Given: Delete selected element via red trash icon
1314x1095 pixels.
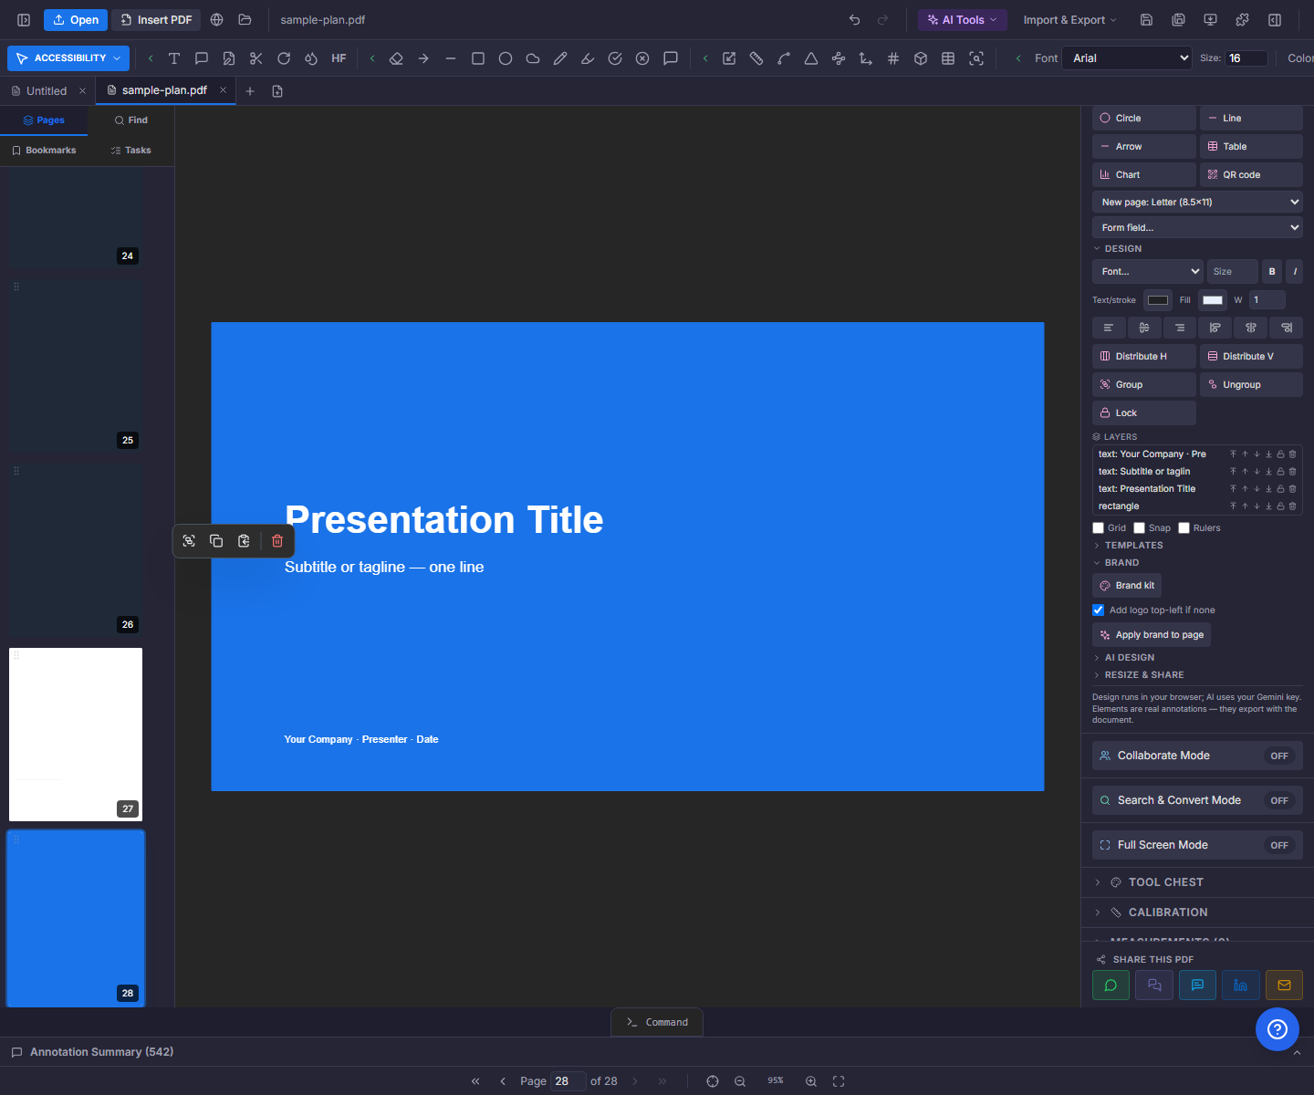Looking at the screenshot, I should (x=277, y=541).
